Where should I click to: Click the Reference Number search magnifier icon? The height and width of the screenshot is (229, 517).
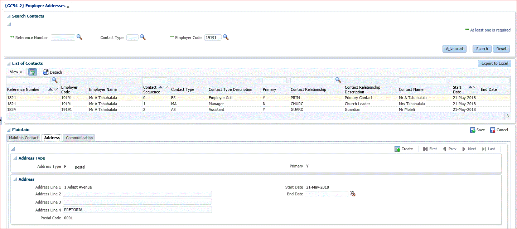(x=79, y=37)
